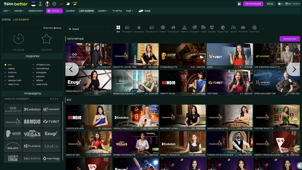The image size is (302, 170).
Task: Select the Ezugi provider logo in the sidebar
Action: point(51,134)
